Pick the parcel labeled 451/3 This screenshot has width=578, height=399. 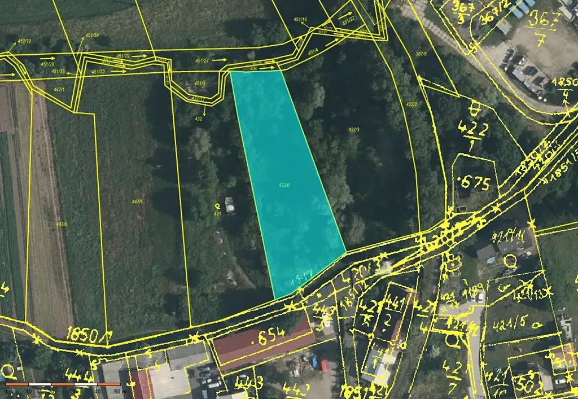(x=199, y=84)
